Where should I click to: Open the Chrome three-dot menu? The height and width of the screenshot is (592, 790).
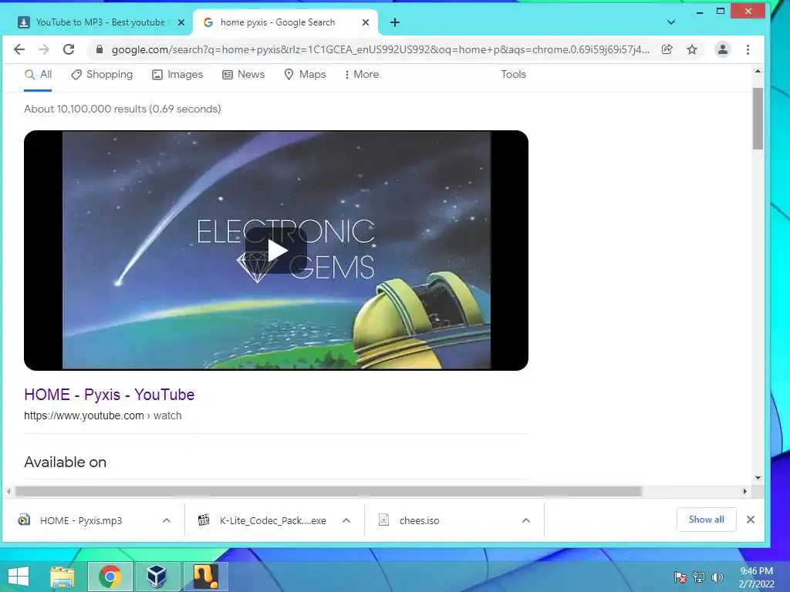pyautogui.click(x=748, y=49)
